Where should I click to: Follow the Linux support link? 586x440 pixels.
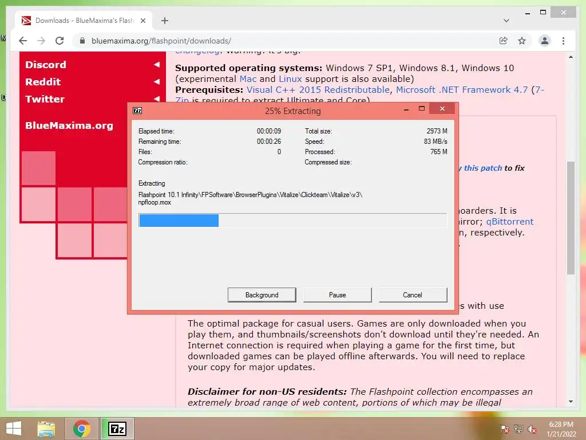(290, 79)
